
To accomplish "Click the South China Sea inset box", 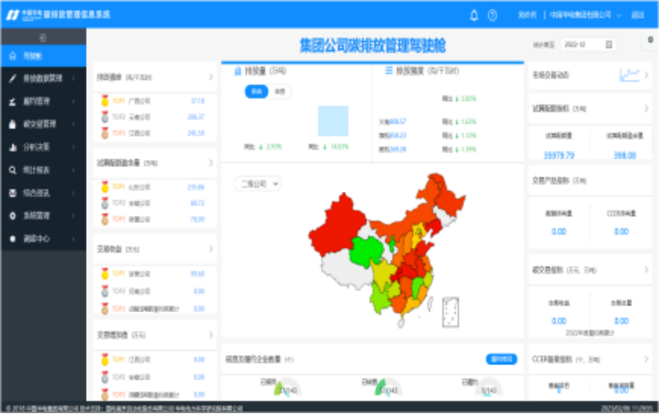I will click(x=450, y=312).
